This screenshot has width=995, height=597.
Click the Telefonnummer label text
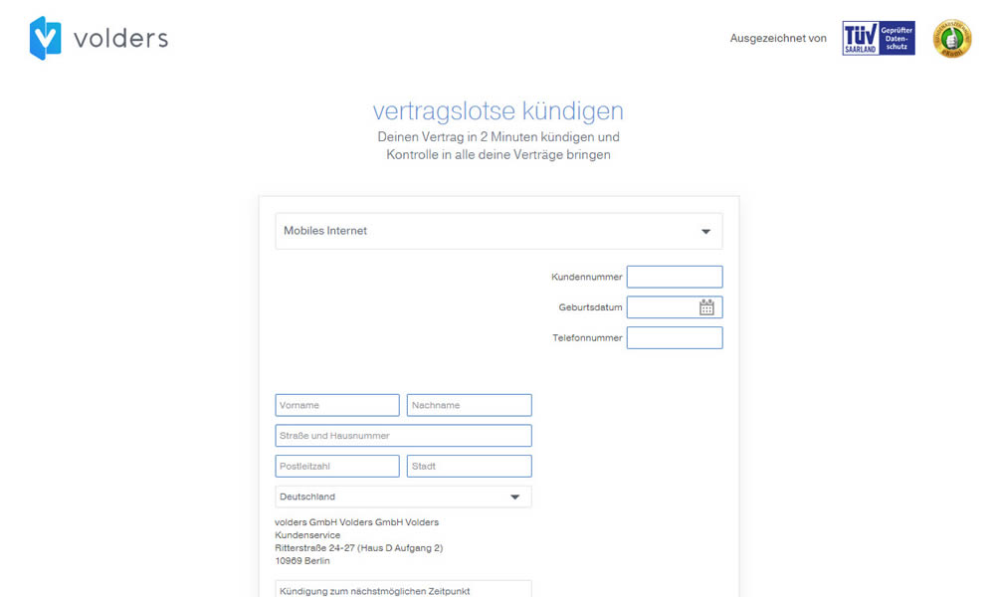[587, 338]
